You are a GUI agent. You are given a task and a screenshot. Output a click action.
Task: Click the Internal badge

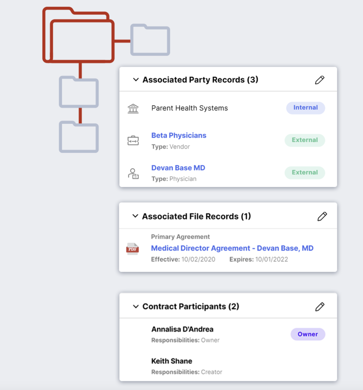pos(305,108)
